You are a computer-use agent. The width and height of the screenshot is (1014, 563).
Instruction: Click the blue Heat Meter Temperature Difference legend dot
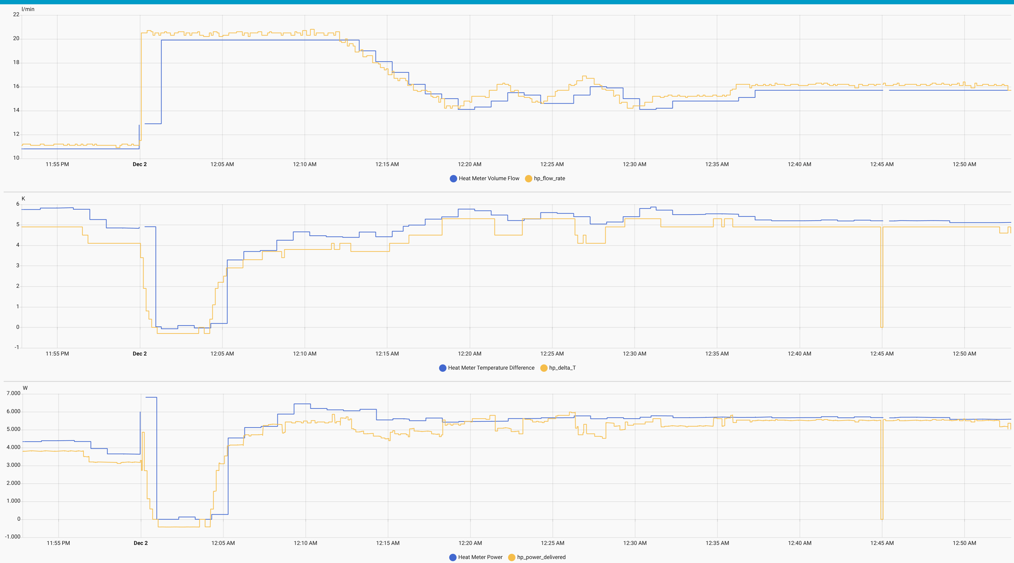coord(442,368)
